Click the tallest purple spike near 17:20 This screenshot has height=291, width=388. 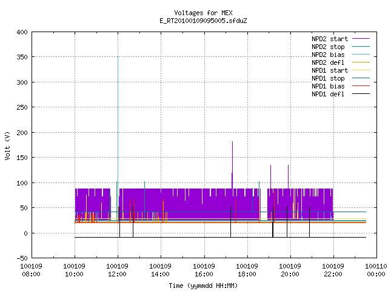[232, 142]
